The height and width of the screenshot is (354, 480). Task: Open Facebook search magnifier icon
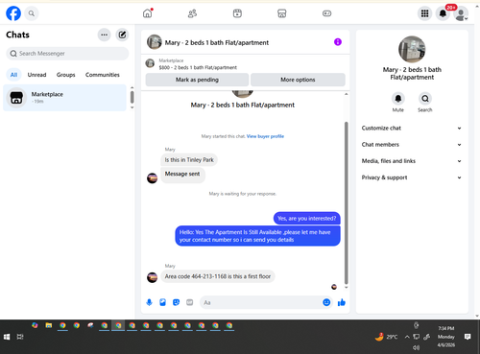32,13
